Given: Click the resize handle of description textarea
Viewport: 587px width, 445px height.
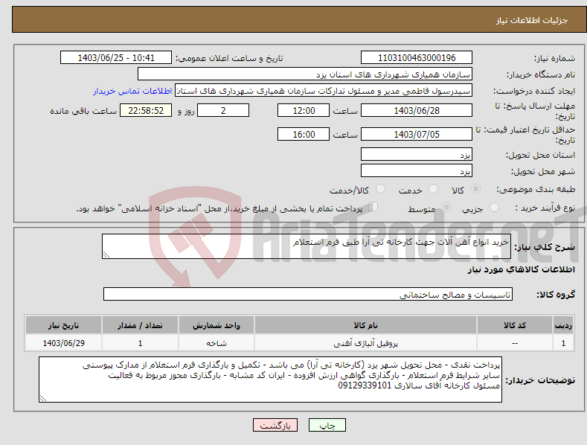Looking at the screenshot, I should (x=106, y=254).
